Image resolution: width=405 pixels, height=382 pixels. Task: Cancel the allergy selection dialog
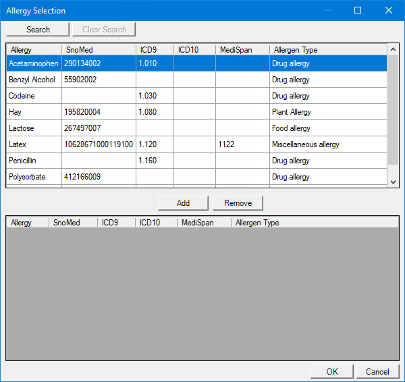pos(377,372)
